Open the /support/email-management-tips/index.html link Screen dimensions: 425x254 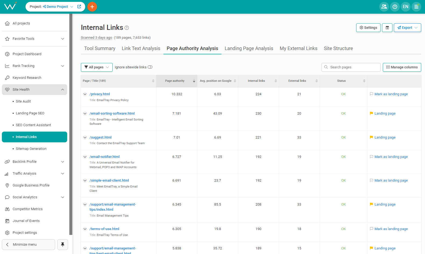[x=113, y=207]
